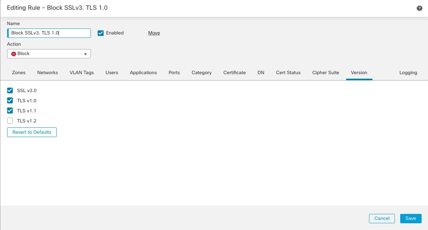Save the rule changes
The width and height of the screenshot is (428, 230).
coord(410,218)
